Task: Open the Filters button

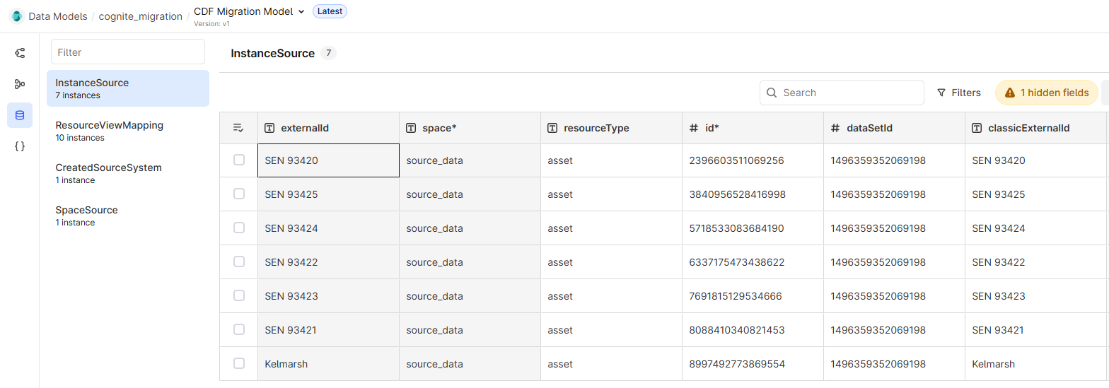Action: click(x=959, y=93)
